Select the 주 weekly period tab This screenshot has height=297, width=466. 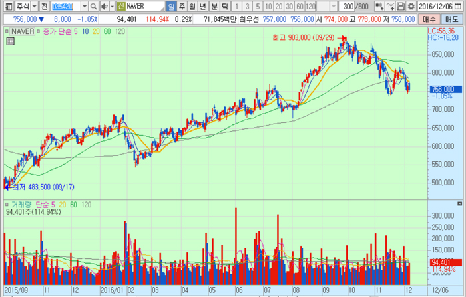click(182, 6)
